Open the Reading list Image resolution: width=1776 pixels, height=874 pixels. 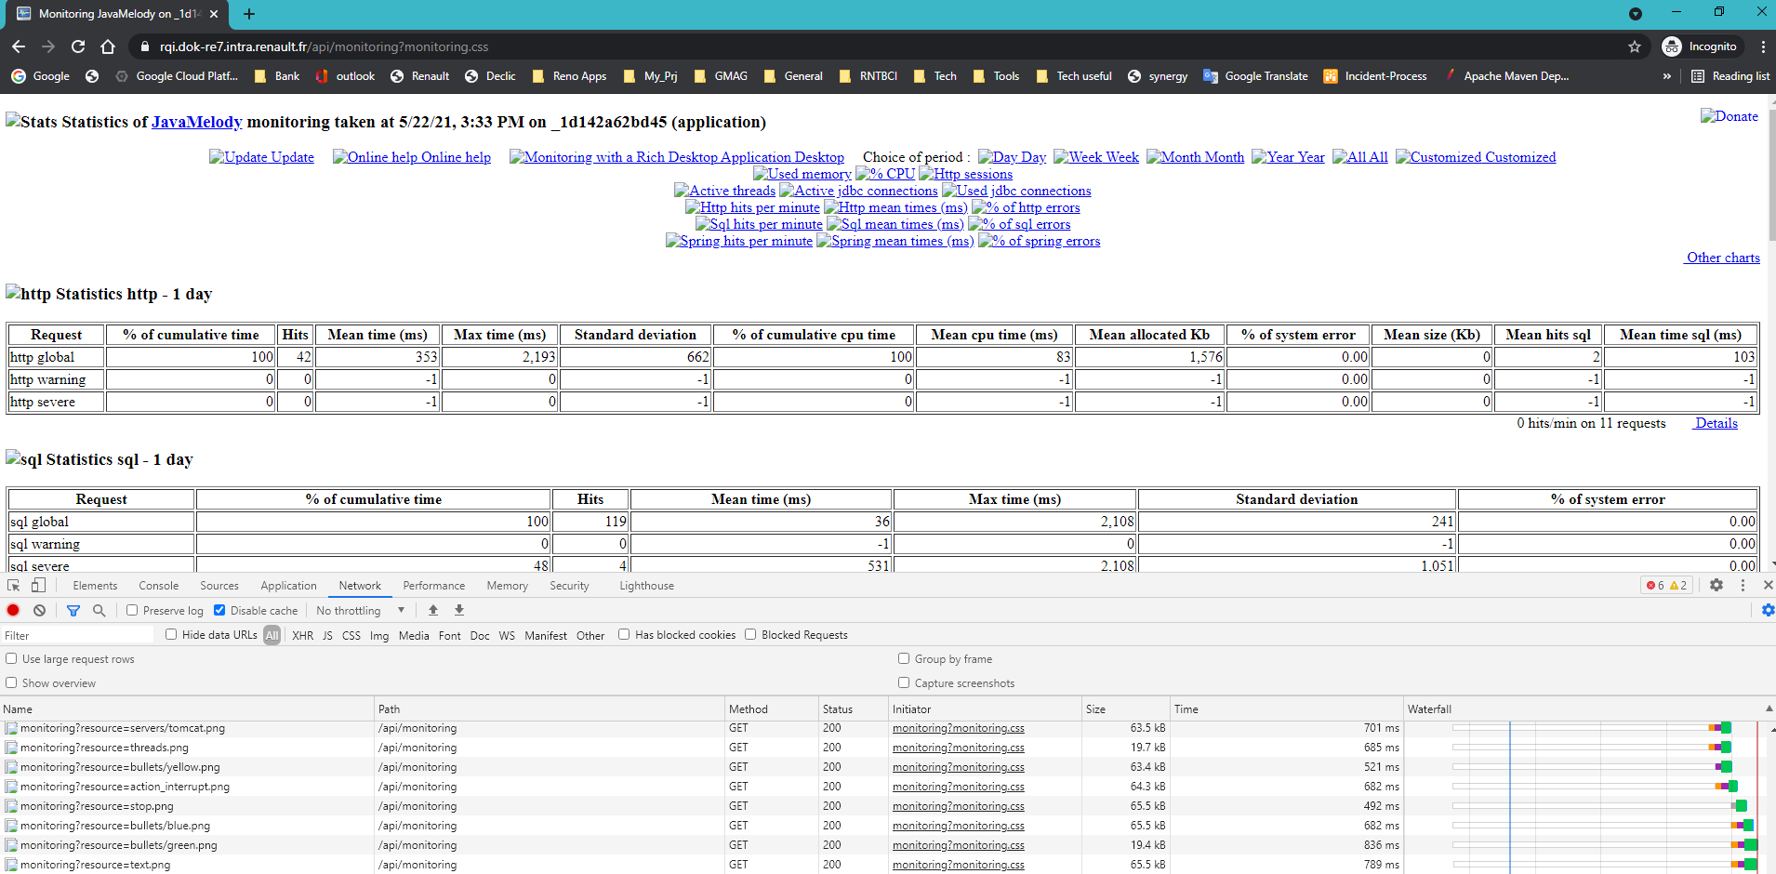pyautogui.click(x=1730, y=76)
